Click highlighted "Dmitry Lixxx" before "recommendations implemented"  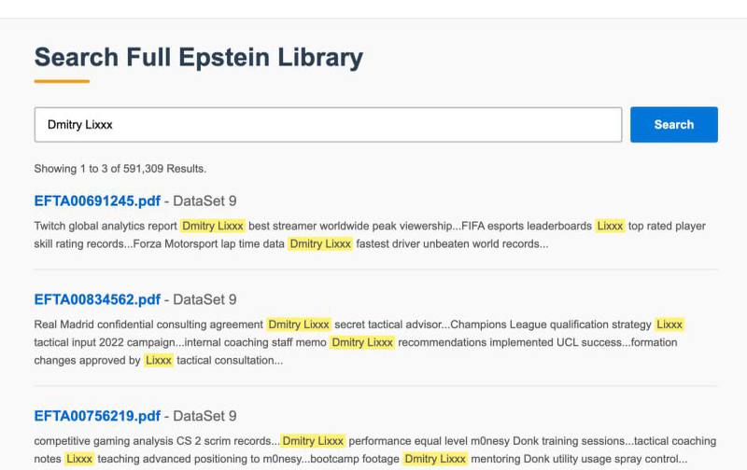pyautogui.click(x=362, y=342)
